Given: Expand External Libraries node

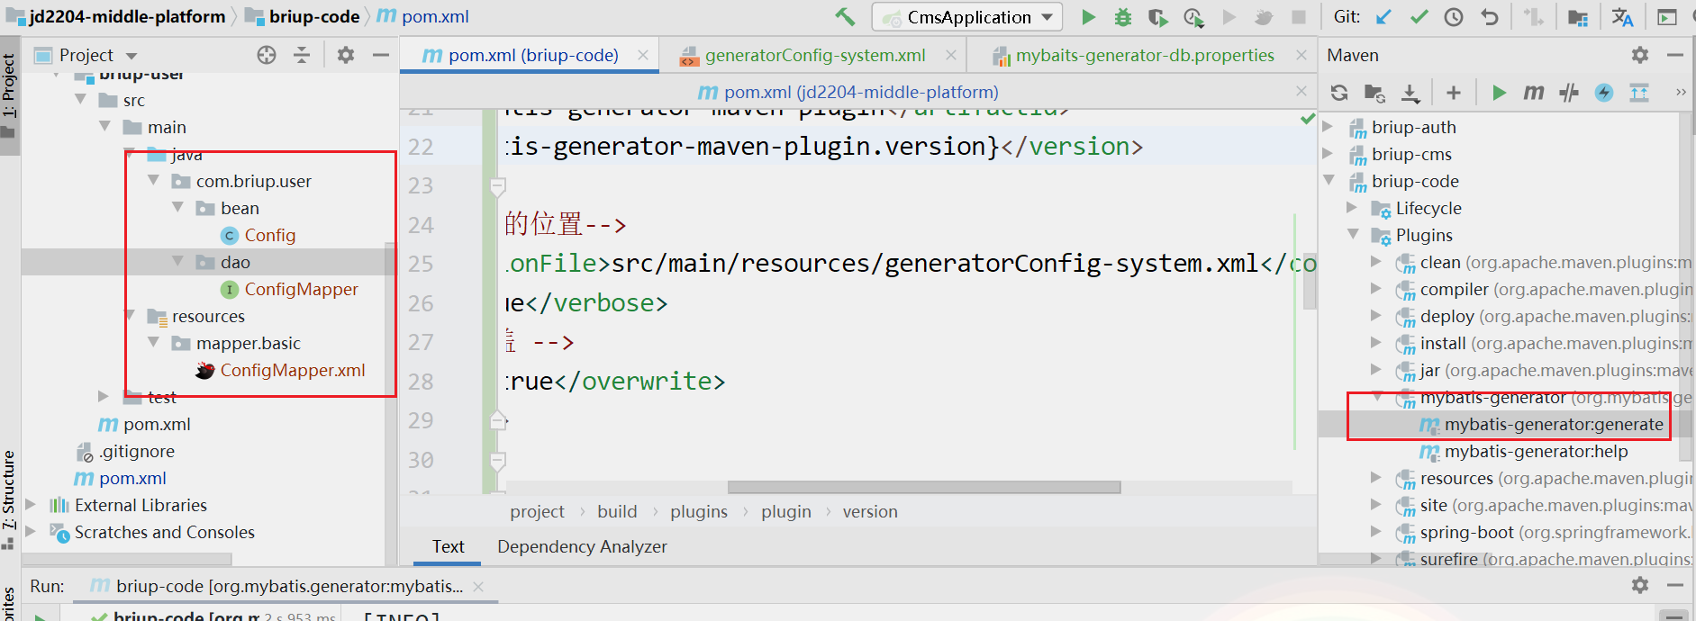Looking at the screenshot, I should click(x=31, y=504).
